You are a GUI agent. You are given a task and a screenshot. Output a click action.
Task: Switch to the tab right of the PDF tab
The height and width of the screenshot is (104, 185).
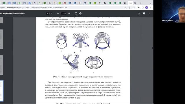point(135,3)
